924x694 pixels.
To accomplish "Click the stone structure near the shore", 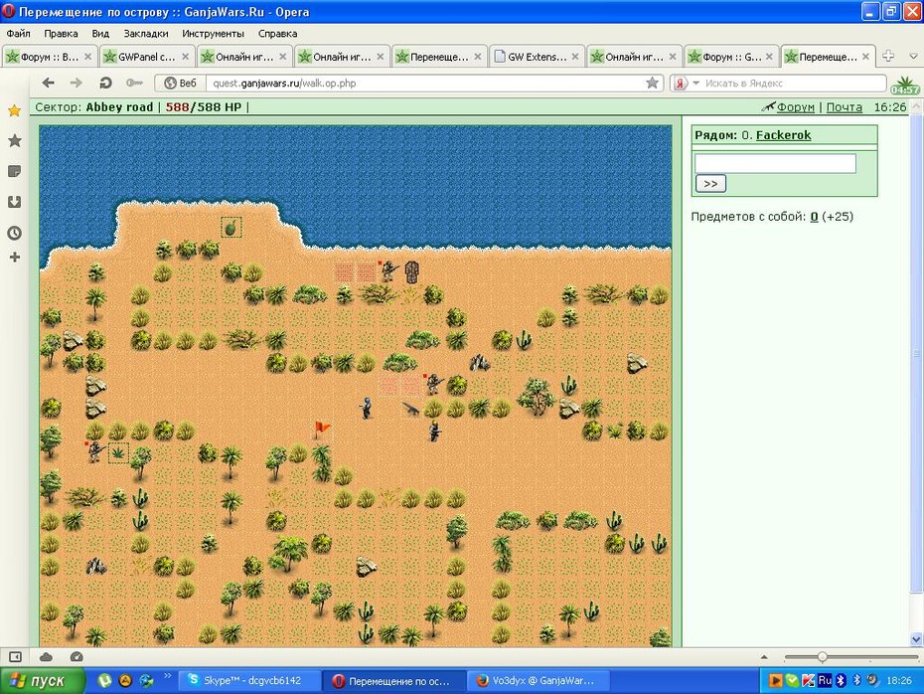I will 412,271.
